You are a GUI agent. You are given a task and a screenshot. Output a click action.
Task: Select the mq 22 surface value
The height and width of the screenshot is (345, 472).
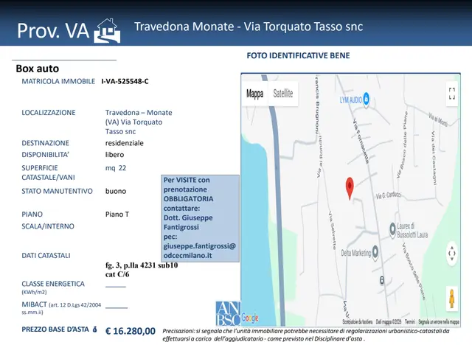pyautogui.click(x=116, y=168)
